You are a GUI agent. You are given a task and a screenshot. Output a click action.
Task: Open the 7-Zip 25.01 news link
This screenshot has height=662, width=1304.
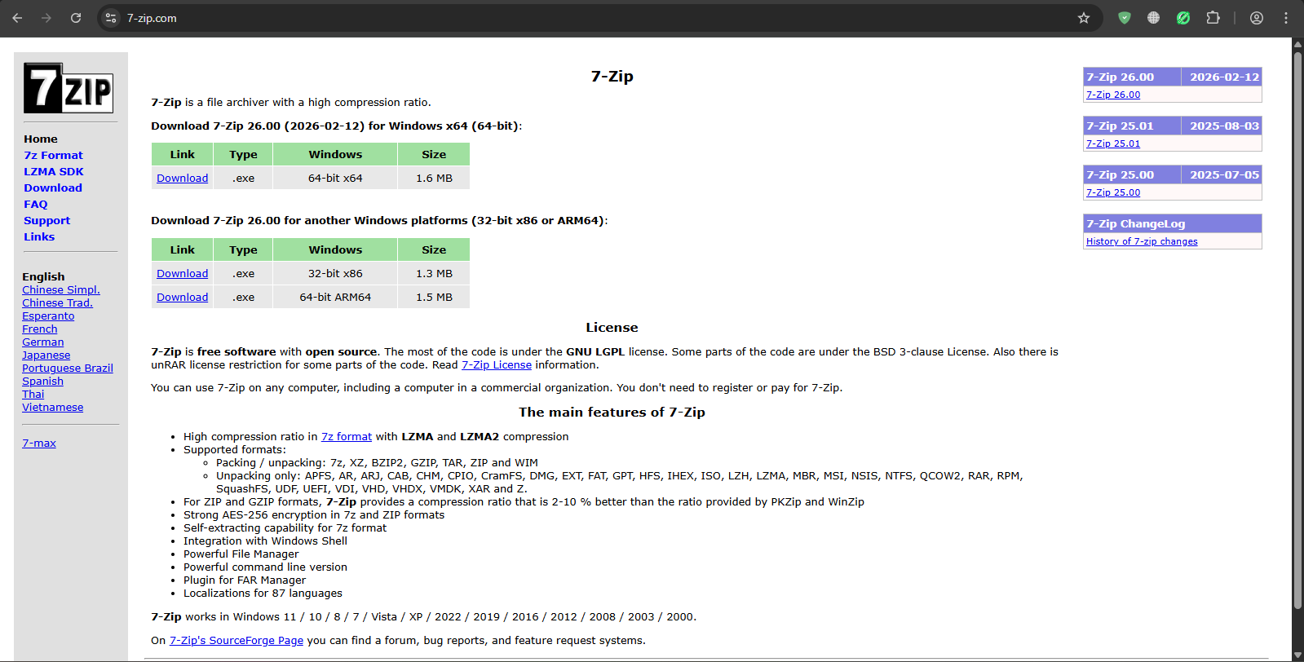coord(1113,143)
